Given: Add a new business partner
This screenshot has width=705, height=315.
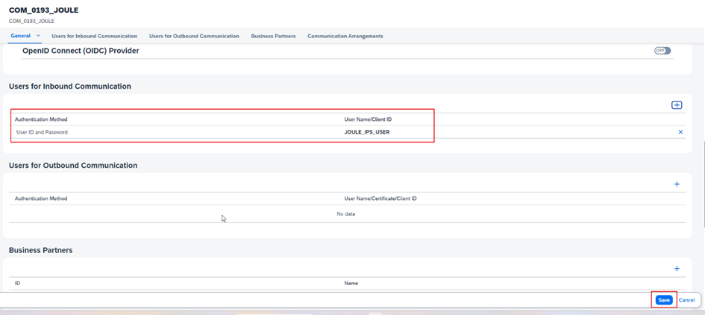Looking at the screenshot, I should click(677, 269).
